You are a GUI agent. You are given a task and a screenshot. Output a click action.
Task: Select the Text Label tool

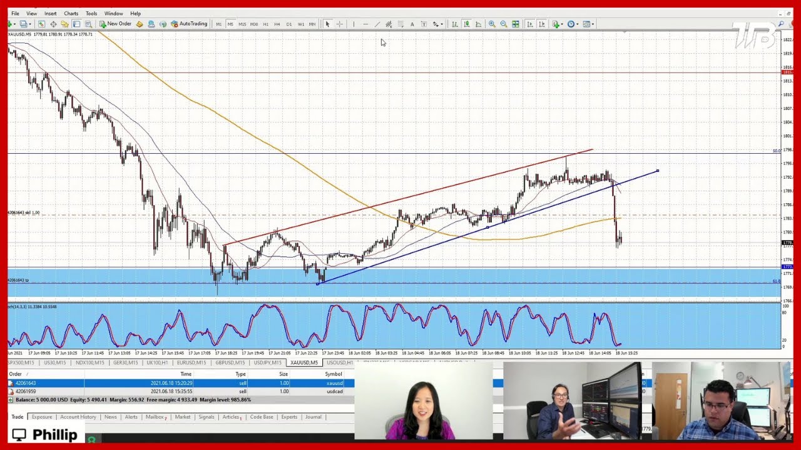coord(424,24)
